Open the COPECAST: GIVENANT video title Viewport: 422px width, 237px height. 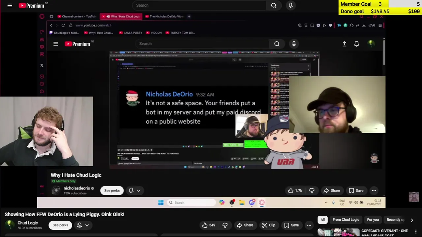[x=384, y=232]
